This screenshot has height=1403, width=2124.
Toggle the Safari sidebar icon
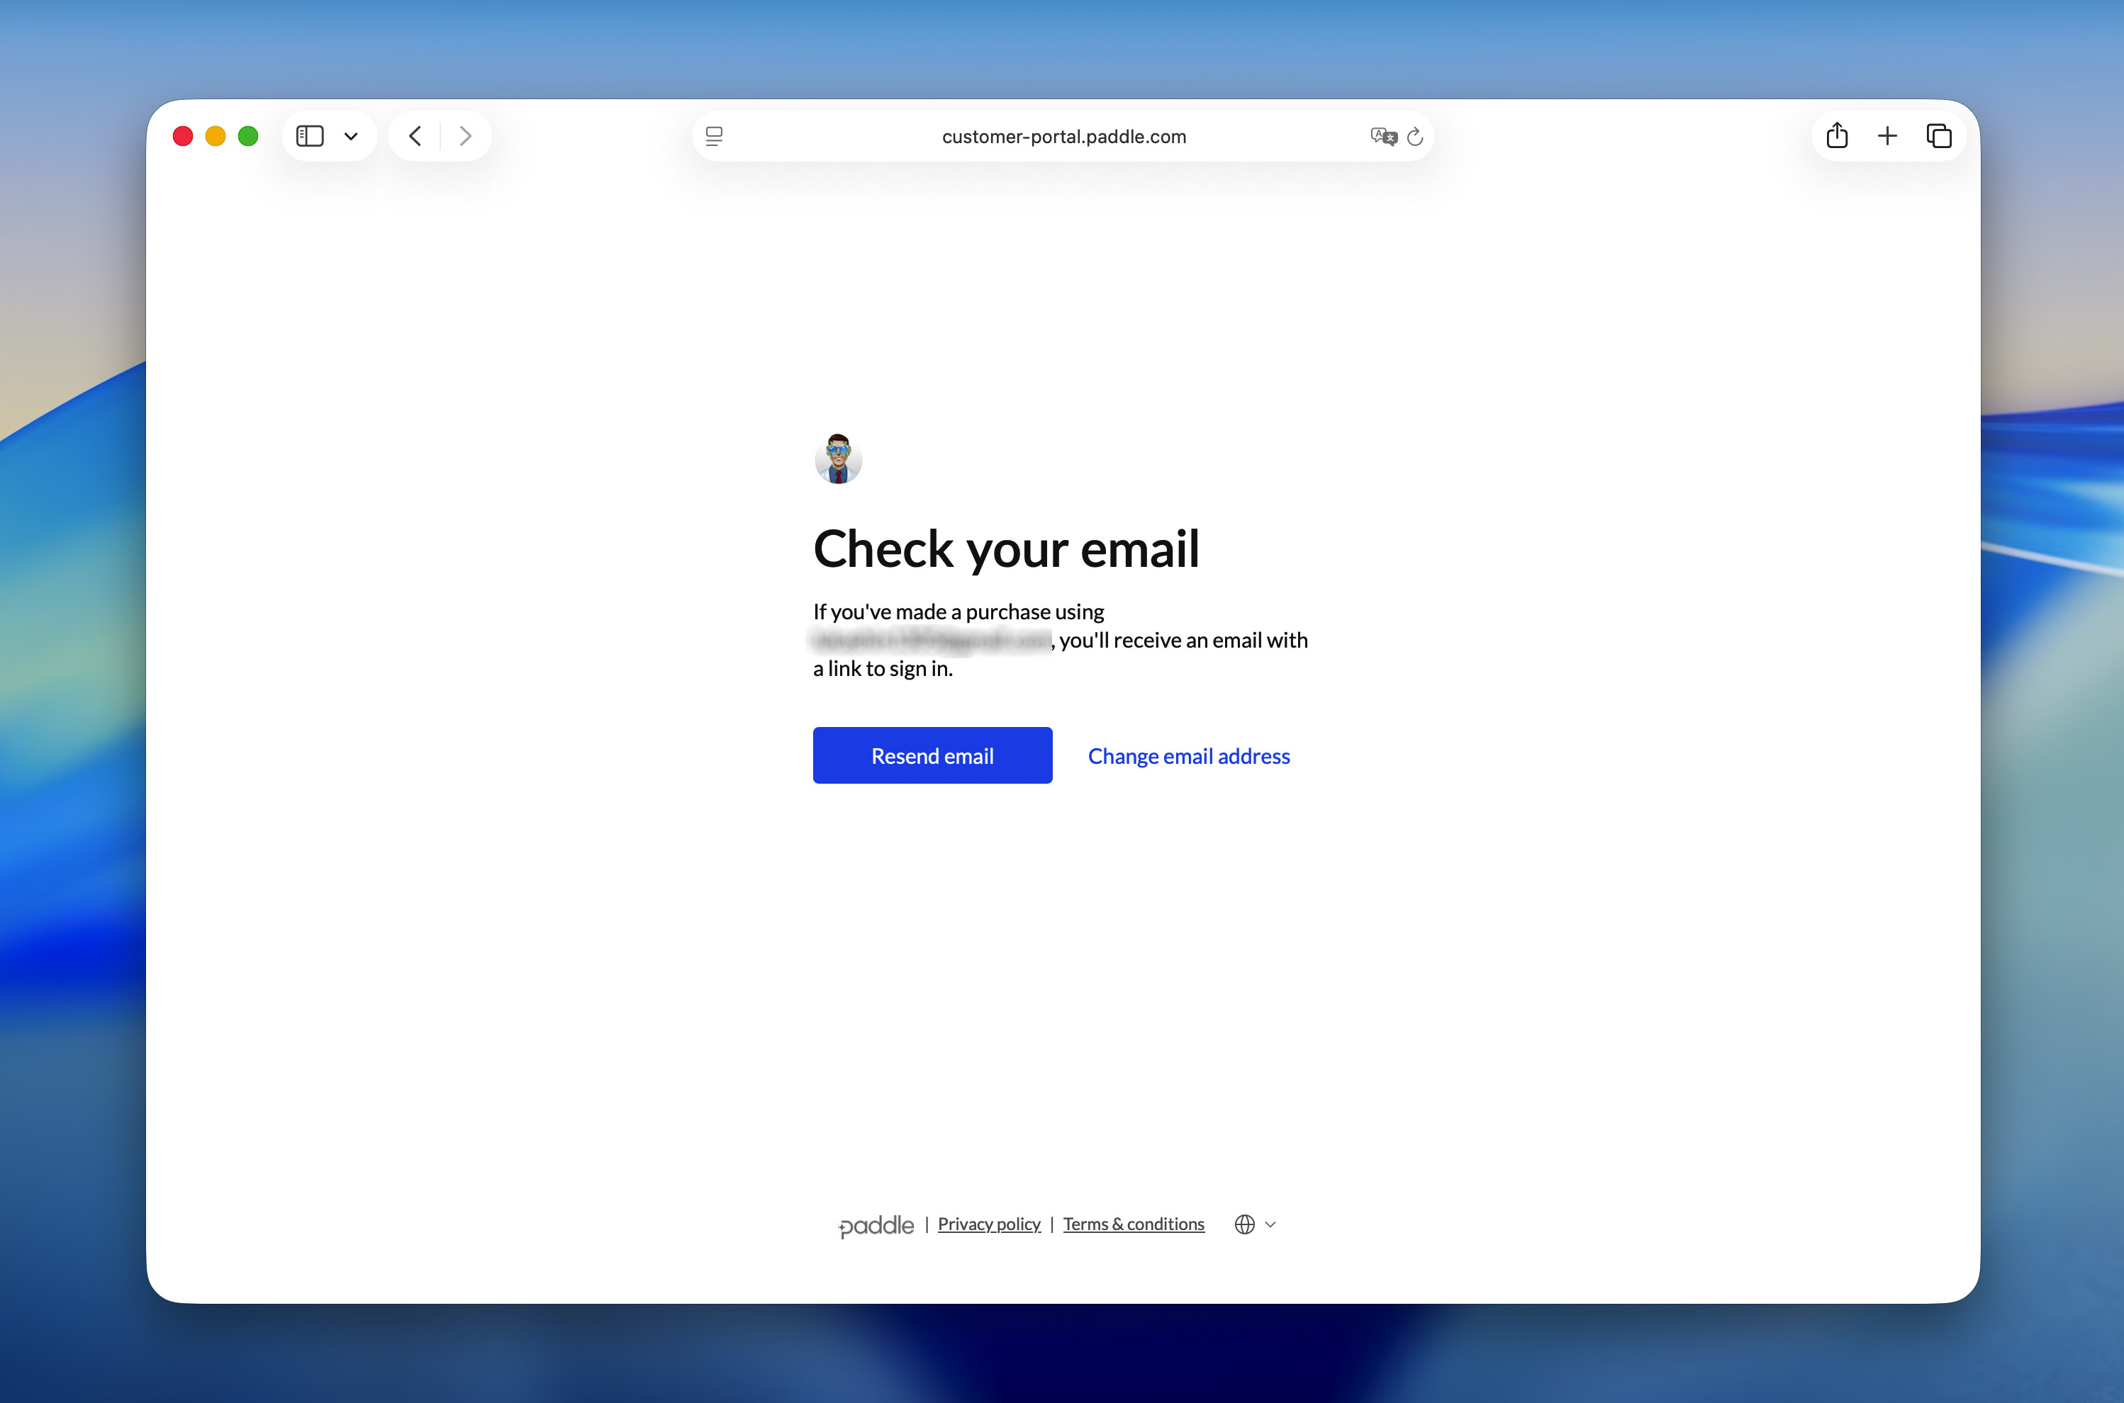point(310,136)
